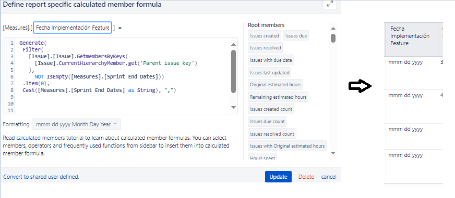Click the sidebar scroll up arrow
The image size is (455, 198).
tap(333, 29)
